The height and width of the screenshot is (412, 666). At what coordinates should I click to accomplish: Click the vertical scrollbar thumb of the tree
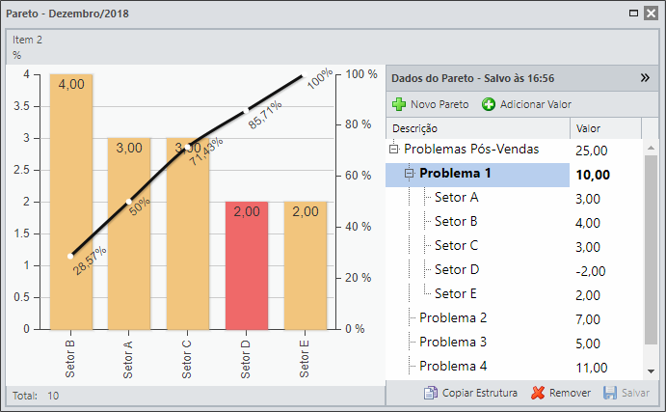pyautogui.click(x=651, y=250)
